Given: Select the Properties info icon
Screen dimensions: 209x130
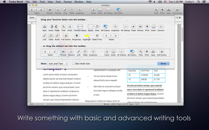Looking at the screenshot, I should (77, 36).
